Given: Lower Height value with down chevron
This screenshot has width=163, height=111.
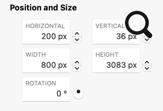Looking at the screenshot, I should tap(147, 68).
